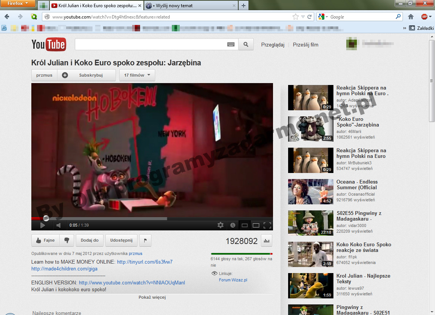The height and width of the screenshot is (315, 435).
Task: Click the vertical page scrollbar
Action: [432, 80]
